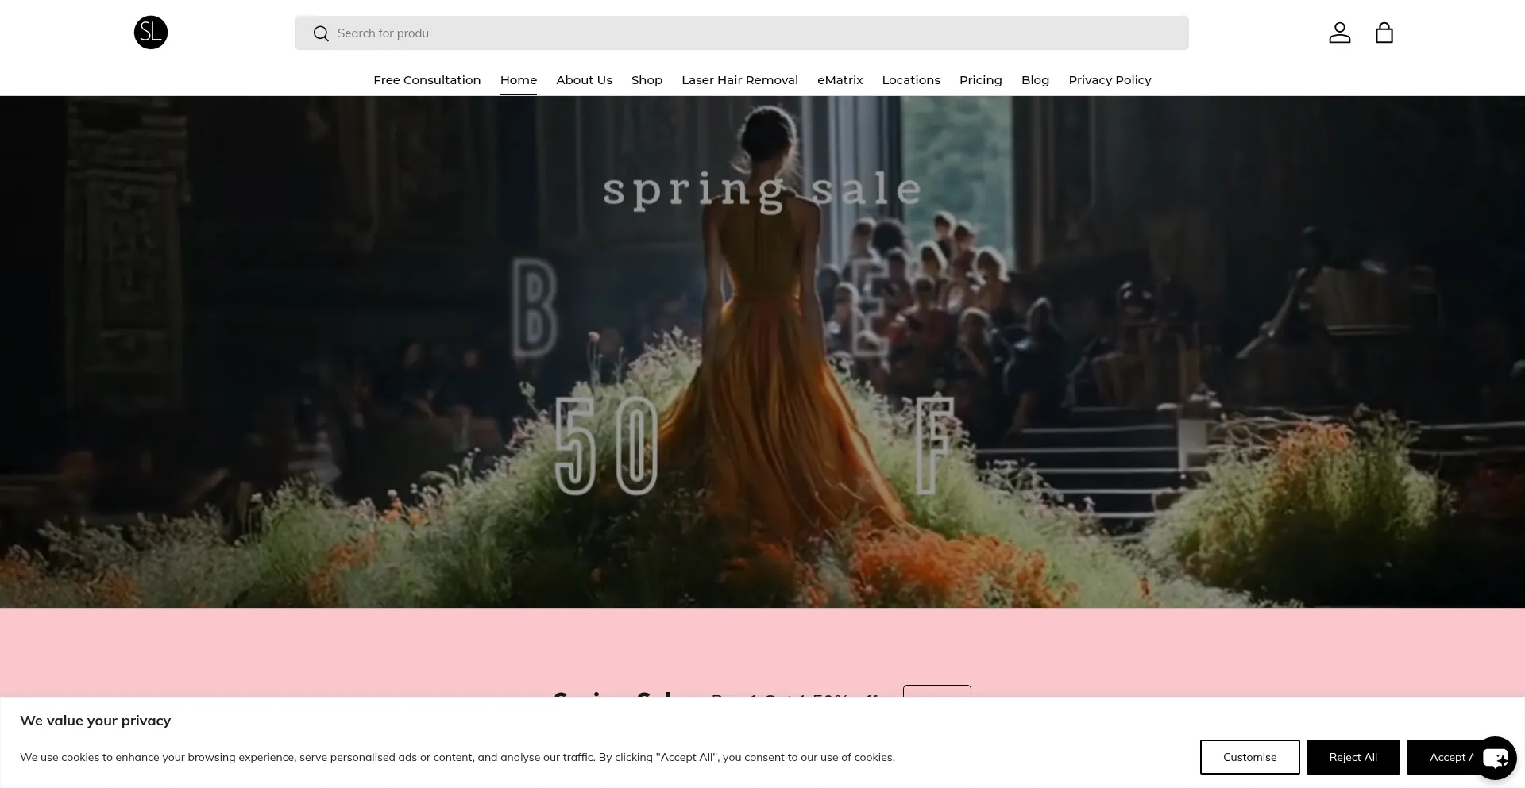Image resolution: width=1525 pixels, height=788 pixels.
Task: Open the eMatrix page link
Action: click(840, 80)
